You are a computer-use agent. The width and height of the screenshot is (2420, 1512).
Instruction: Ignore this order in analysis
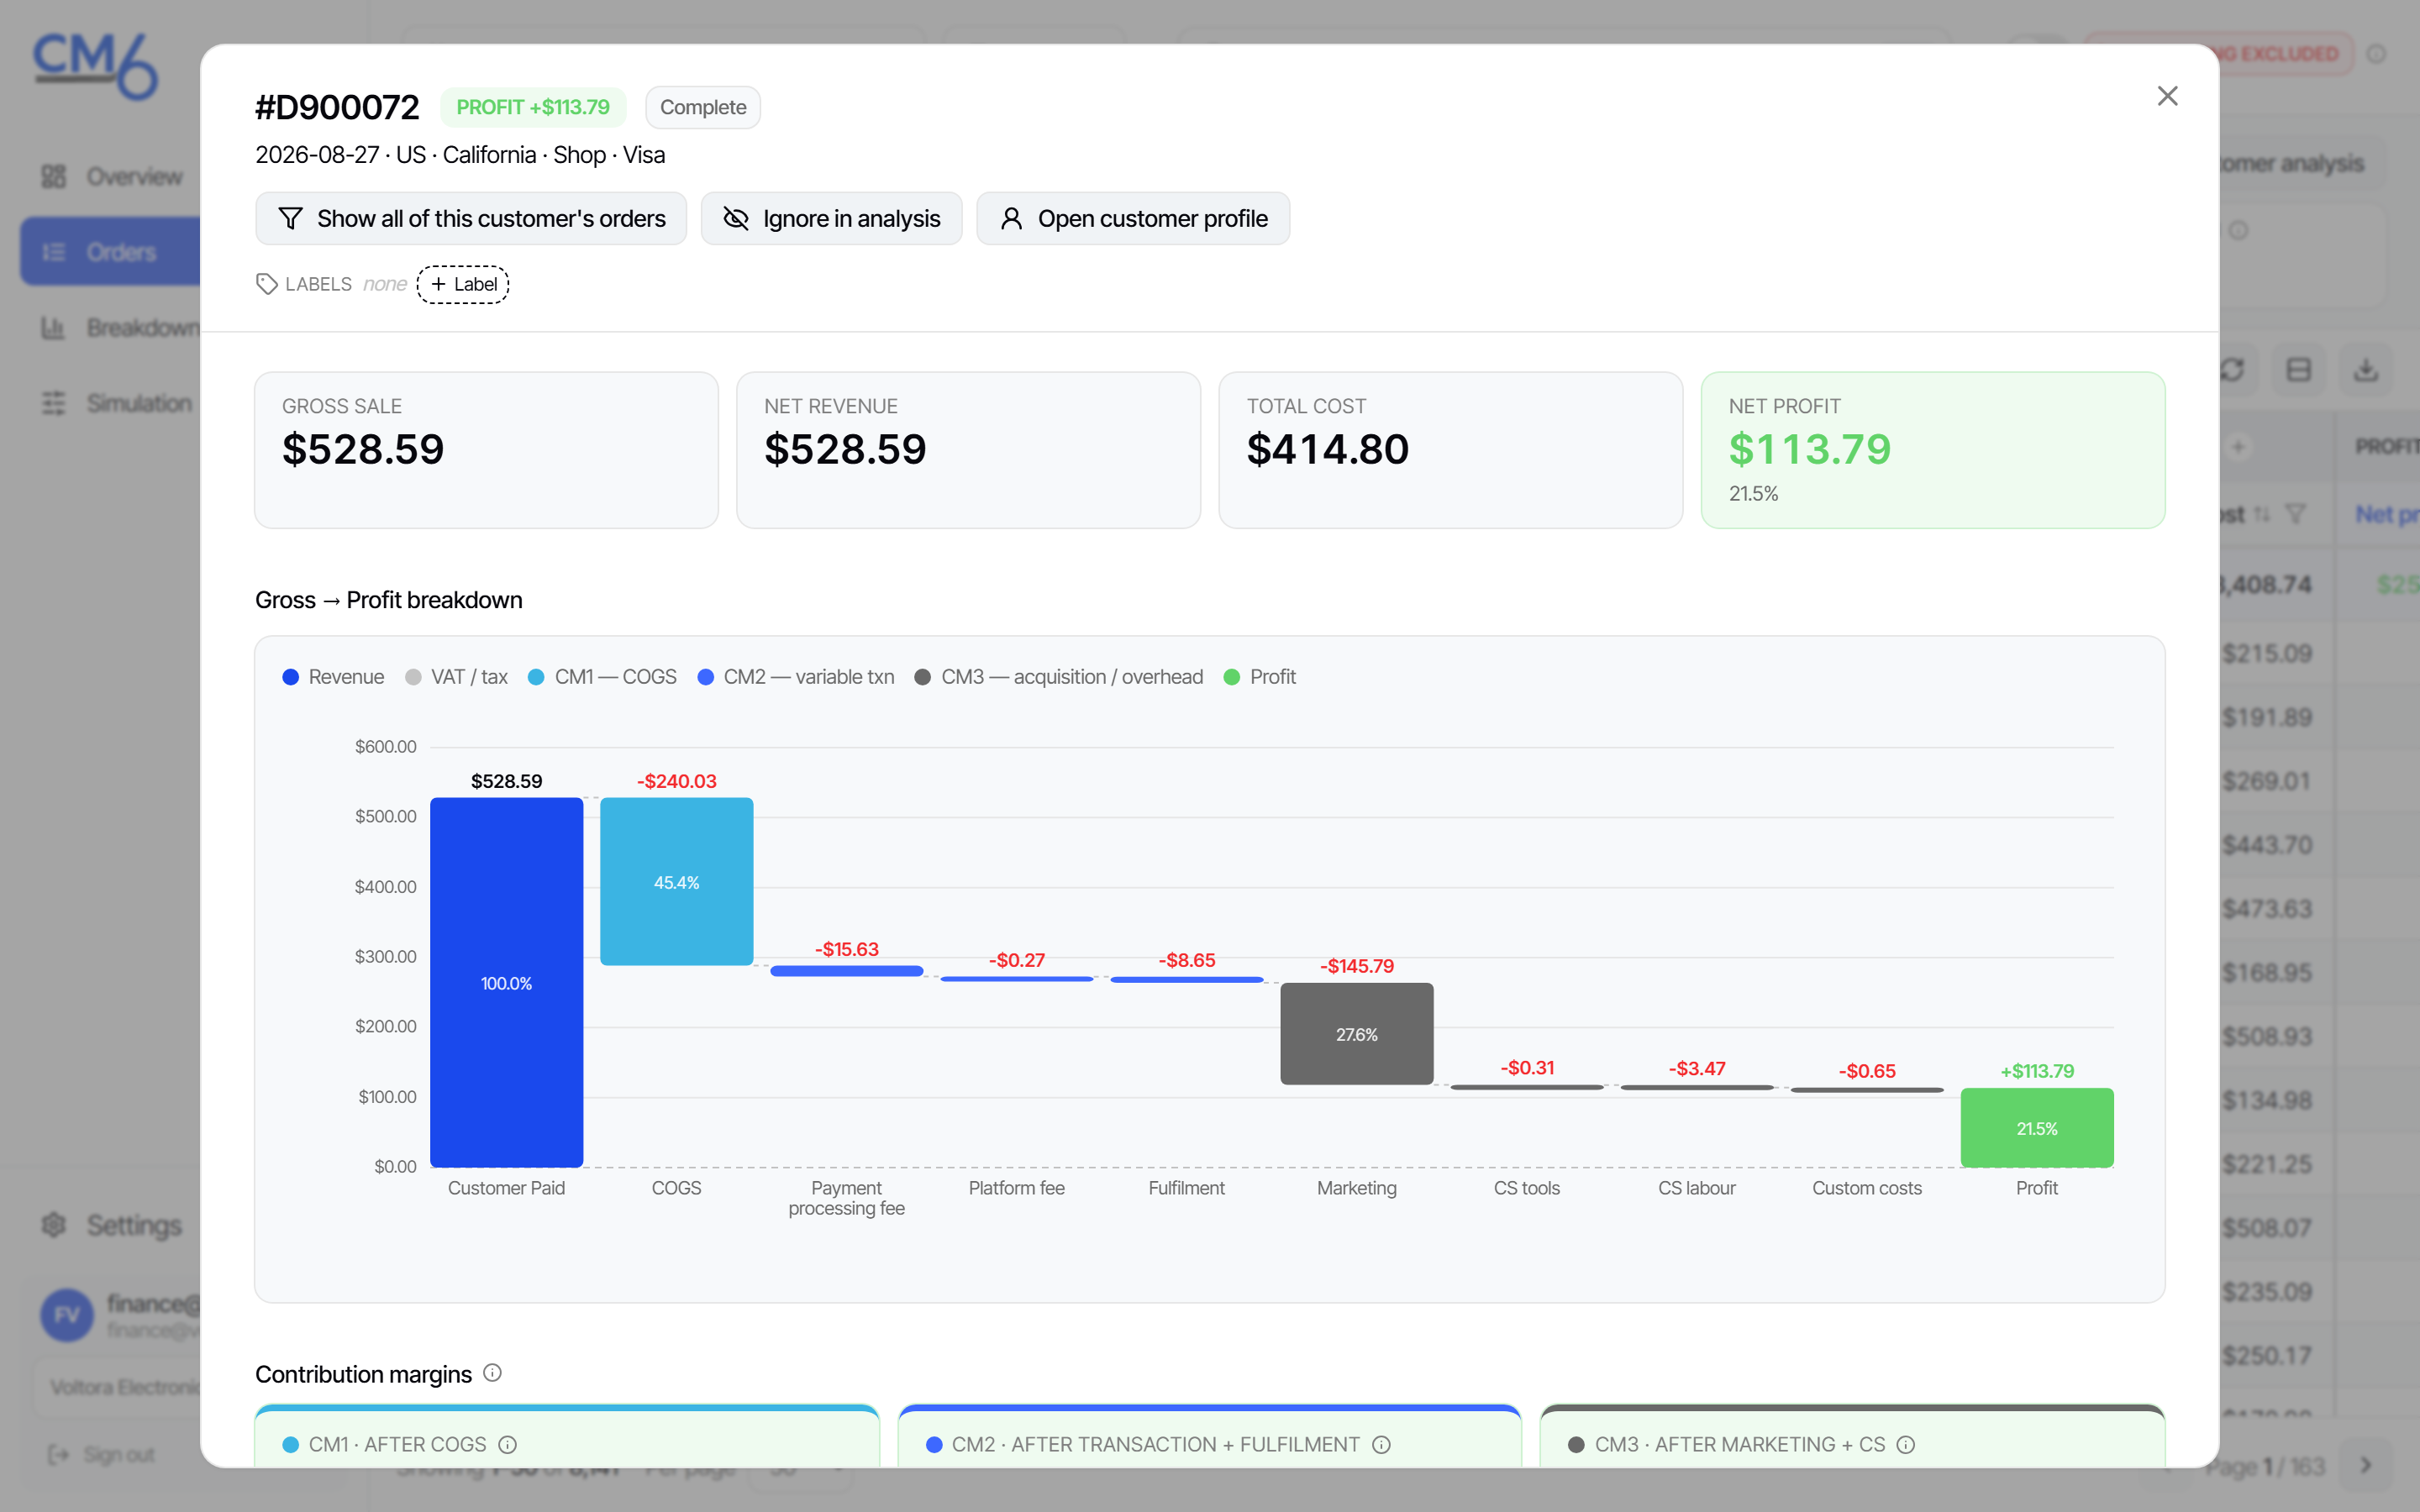coord(831,218)
